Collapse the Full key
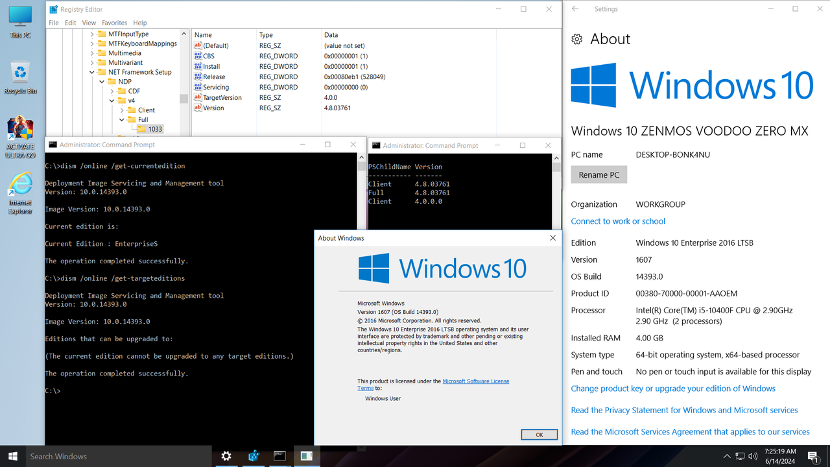Viewport: 830px width, 467px height. coord(121,119)
